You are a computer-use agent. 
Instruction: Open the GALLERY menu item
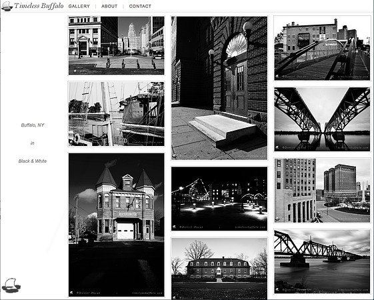79,6
